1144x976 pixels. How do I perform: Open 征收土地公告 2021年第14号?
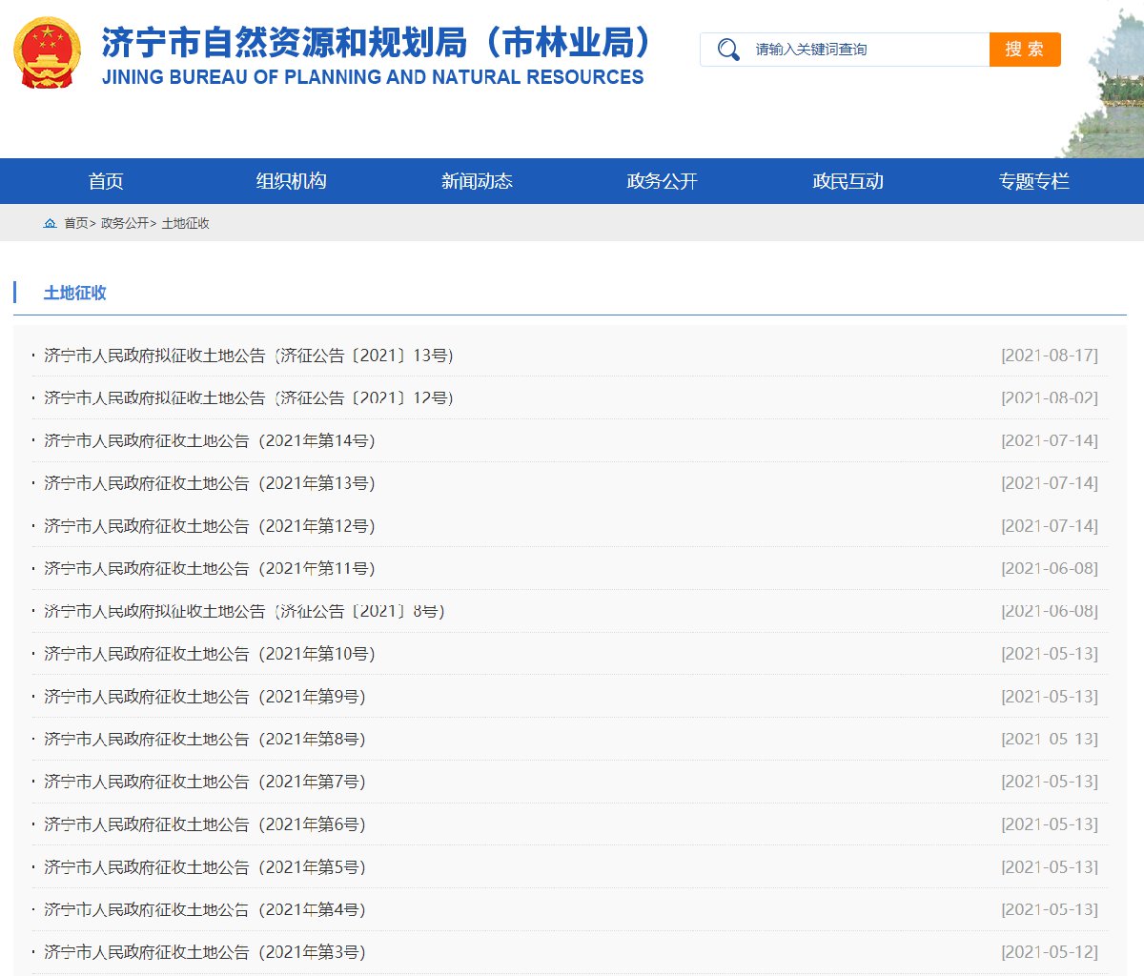click(x=210, y=440)
